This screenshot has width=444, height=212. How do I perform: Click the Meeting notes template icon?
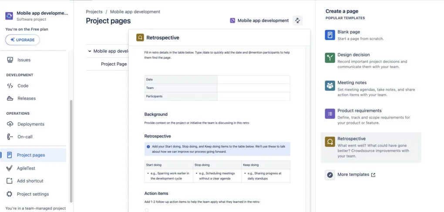pyautogui.click(x=330, y=86)
